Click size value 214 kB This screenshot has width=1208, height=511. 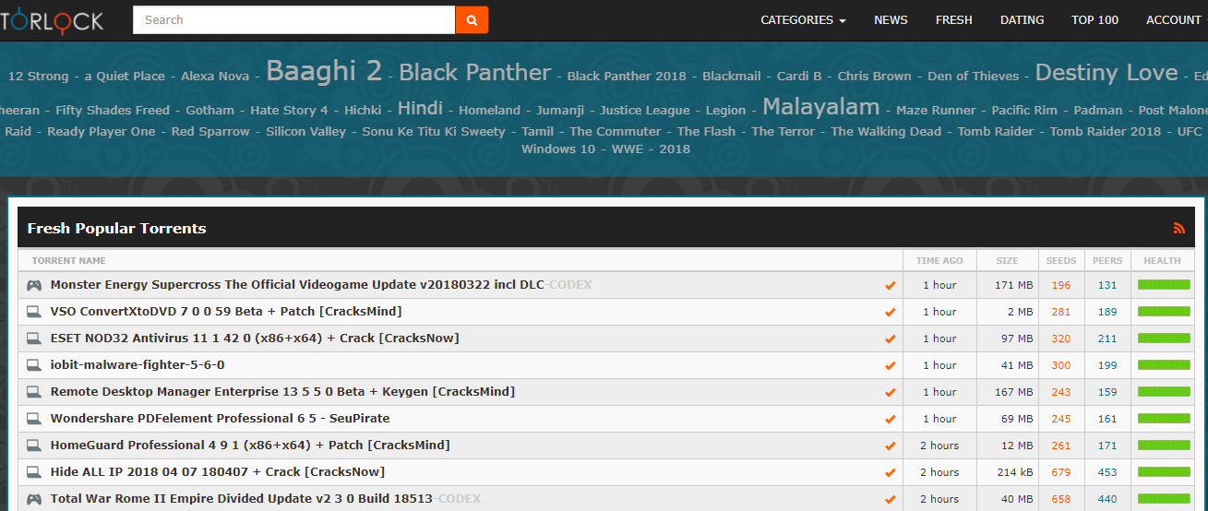click(x=1014, y=472)
